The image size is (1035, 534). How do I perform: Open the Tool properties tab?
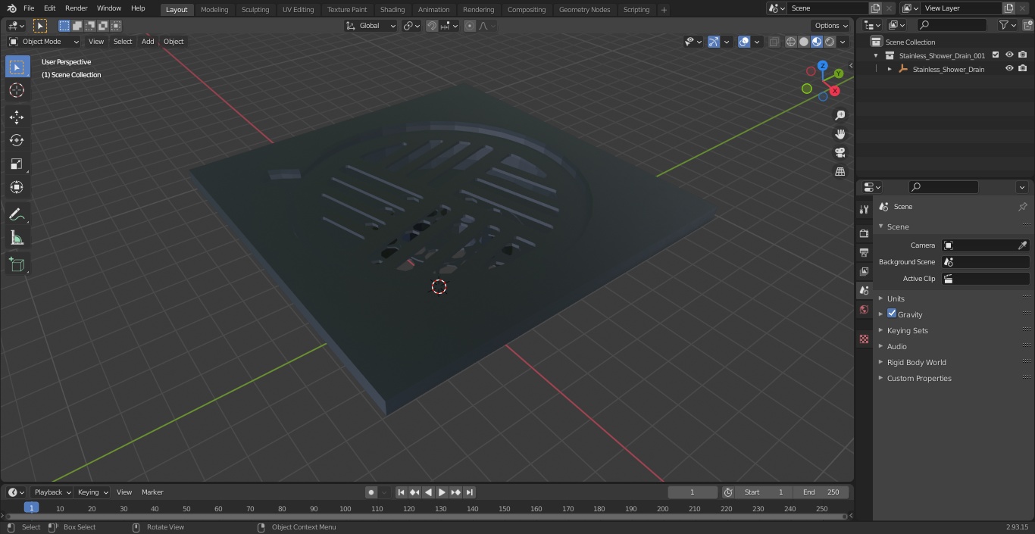864,210
